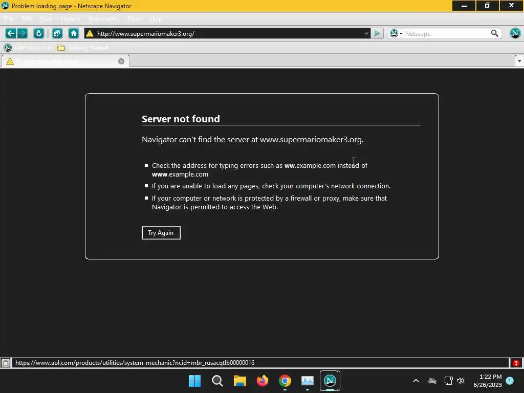This screenshot has height=393, width=524.
Task: Click the Server not found heading
Action: click(x=181, y=119)
